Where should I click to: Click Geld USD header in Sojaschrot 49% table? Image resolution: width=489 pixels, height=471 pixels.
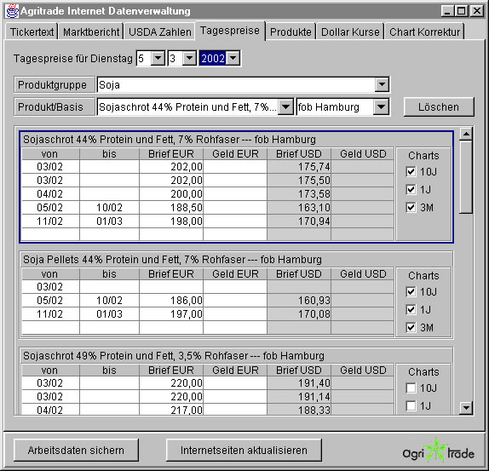tap(363, 370)
